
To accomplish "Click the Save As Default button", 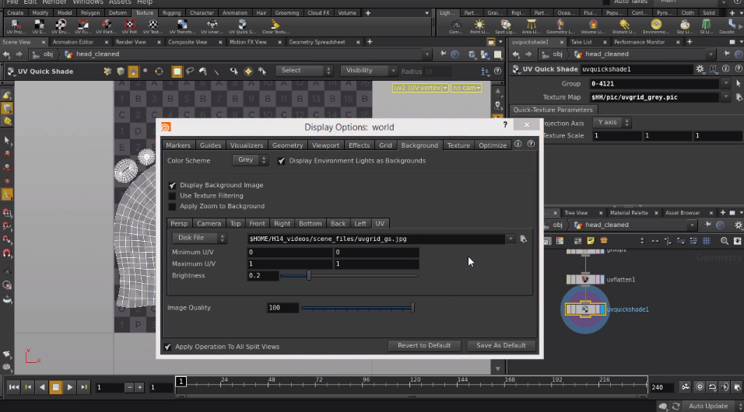I will [x=501, y=346].
